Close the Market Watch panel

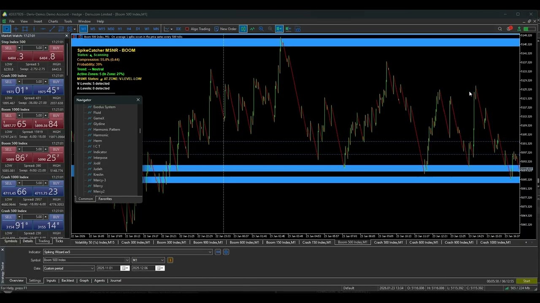pyautogui.click(x=66, y=36)
